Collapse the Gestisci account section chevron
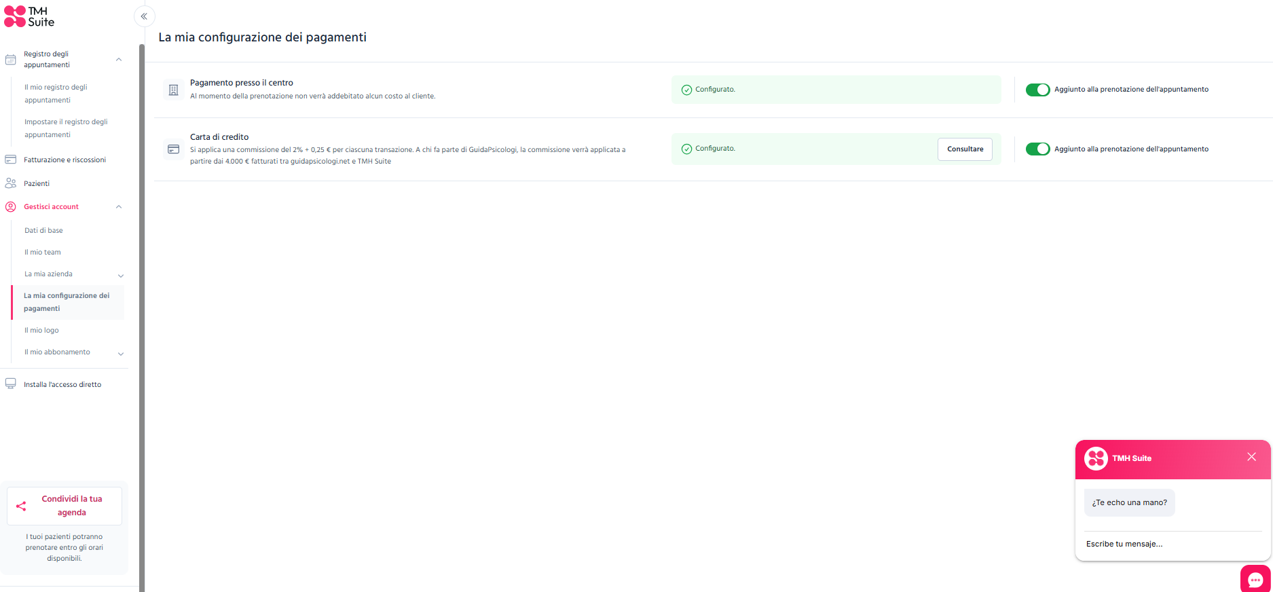 click(119, 207)
